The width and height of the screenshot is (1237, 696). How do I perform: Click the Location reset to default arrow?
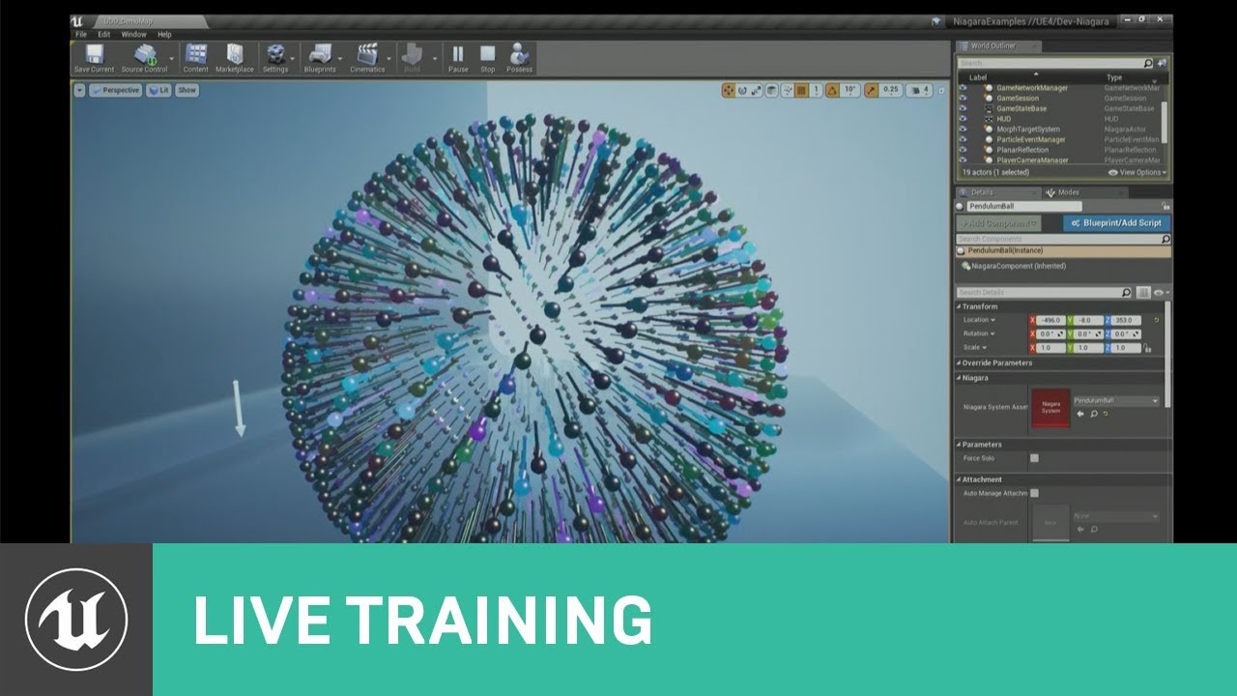point(1156,320)
